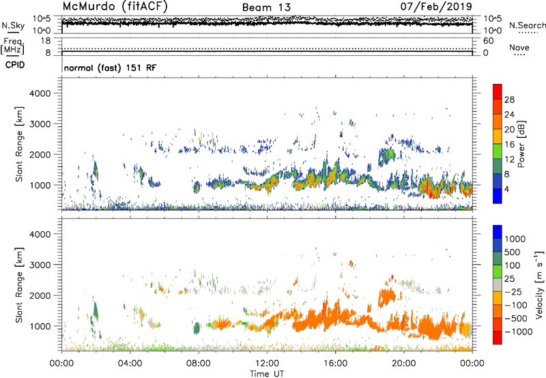Pick the teal 8–12 dB power swatch

coord(498,166)
